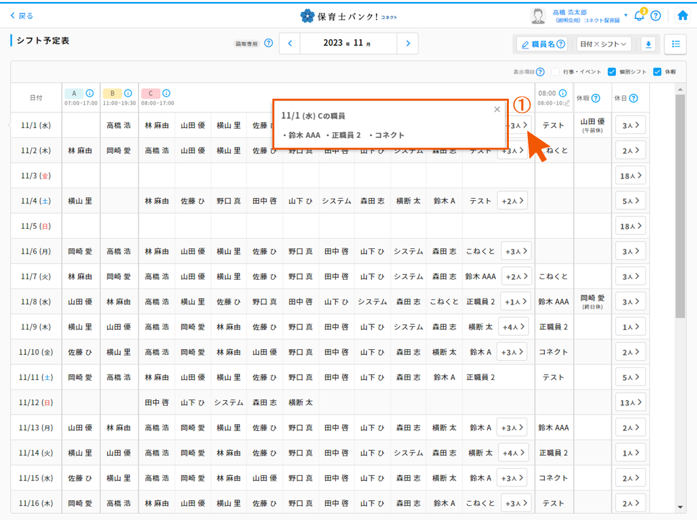Go to the next month
The image size is (697, 523).
(x=408, y=44)
